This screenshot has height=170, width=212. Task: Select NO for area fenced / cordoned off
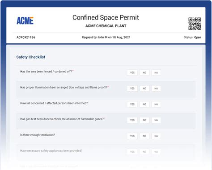tap(144, 73)
